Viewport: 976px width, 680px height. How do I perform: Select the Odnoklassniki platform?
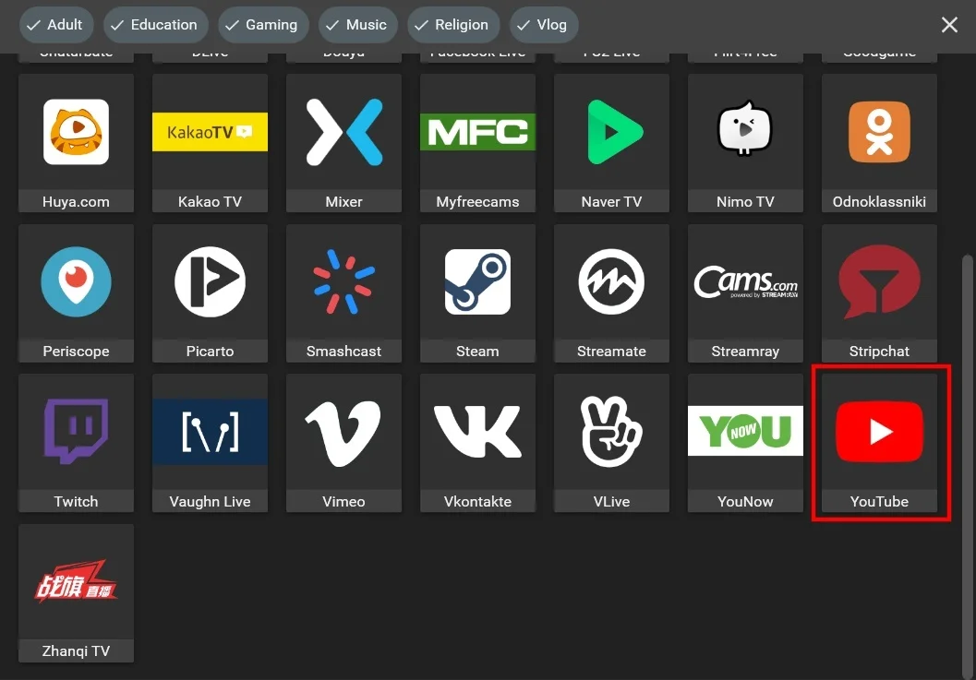click(879, 143)
